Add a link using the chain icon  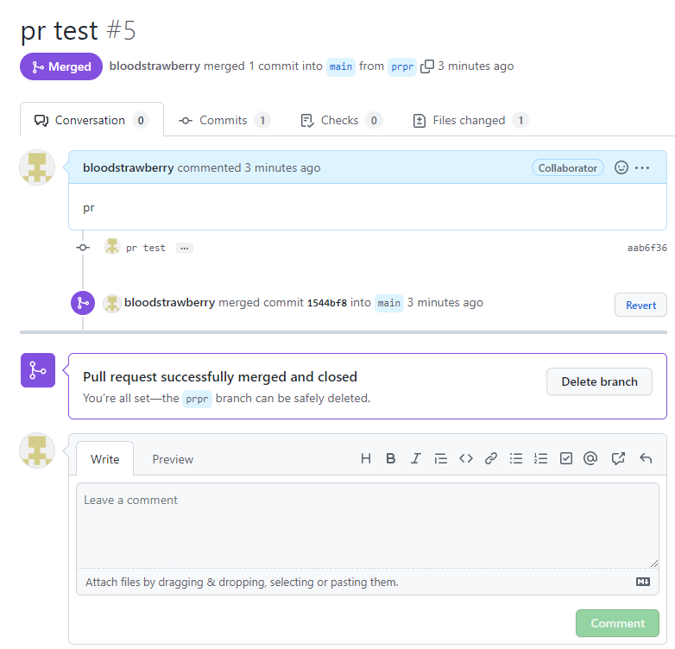491,458
